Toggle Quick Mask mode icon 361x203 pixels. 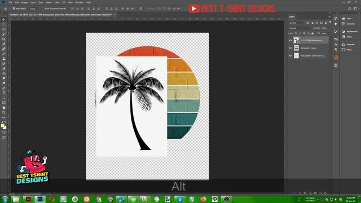tap(4, 133)
